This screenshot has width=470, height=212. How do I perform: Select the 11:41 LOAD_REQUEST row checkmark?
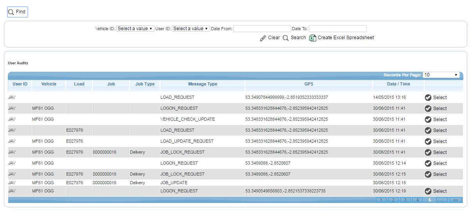pyautogui.click(x=428, y=130)
